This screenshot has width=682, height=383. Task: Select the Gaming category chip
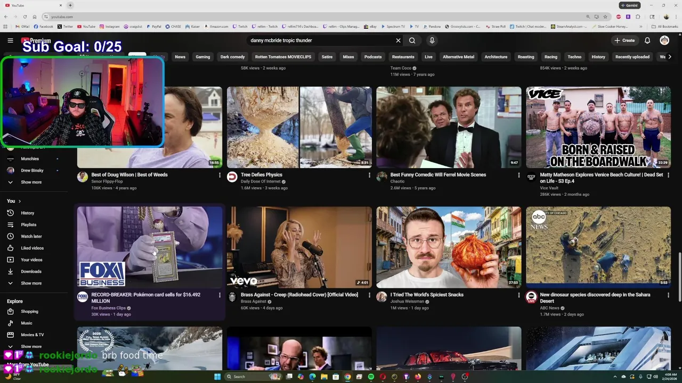pyautogui.click(x=202, y=57)
